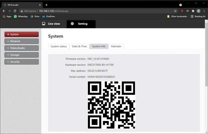
Task: Click the Mac address D0:22:12:B0:60:7F
Action: [x=98, y=71]
